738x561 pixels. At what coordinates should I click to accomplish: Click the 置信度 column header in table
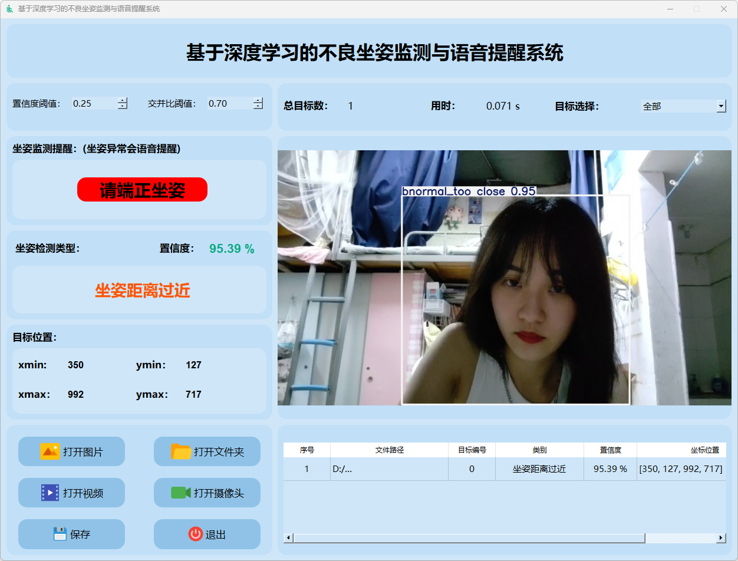(611, 450)
